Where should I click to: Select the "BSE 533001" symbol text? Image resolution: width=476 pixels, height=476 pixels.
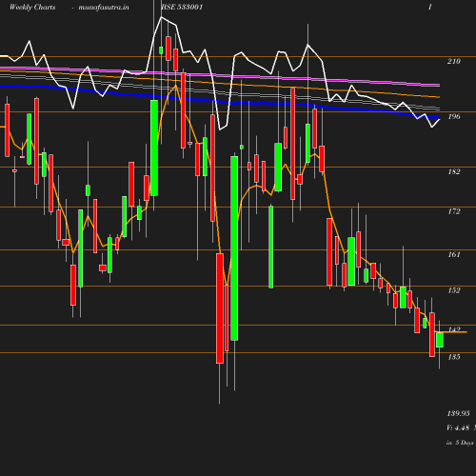click(182, 7)
